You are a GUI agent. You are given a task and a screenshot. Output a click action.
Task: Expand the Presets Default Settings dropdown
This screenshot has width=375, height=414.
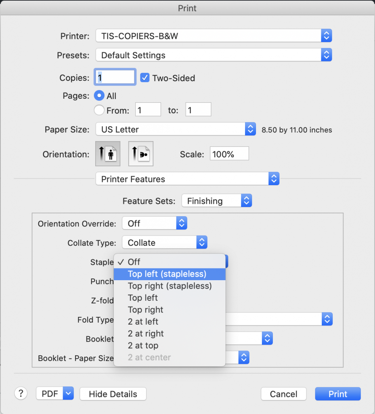214,55
